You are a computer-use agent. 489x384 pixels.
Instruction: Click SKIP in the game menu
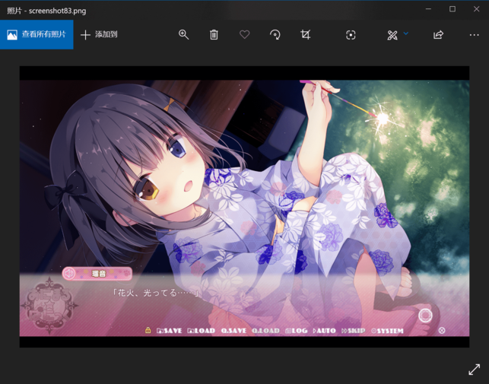[354, 331]
